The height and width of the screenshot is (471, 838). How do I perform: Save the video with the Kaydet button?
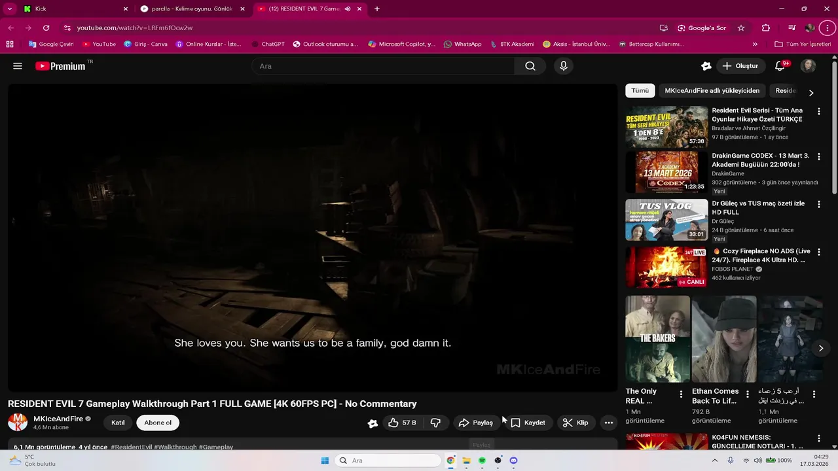click(528, 423)
